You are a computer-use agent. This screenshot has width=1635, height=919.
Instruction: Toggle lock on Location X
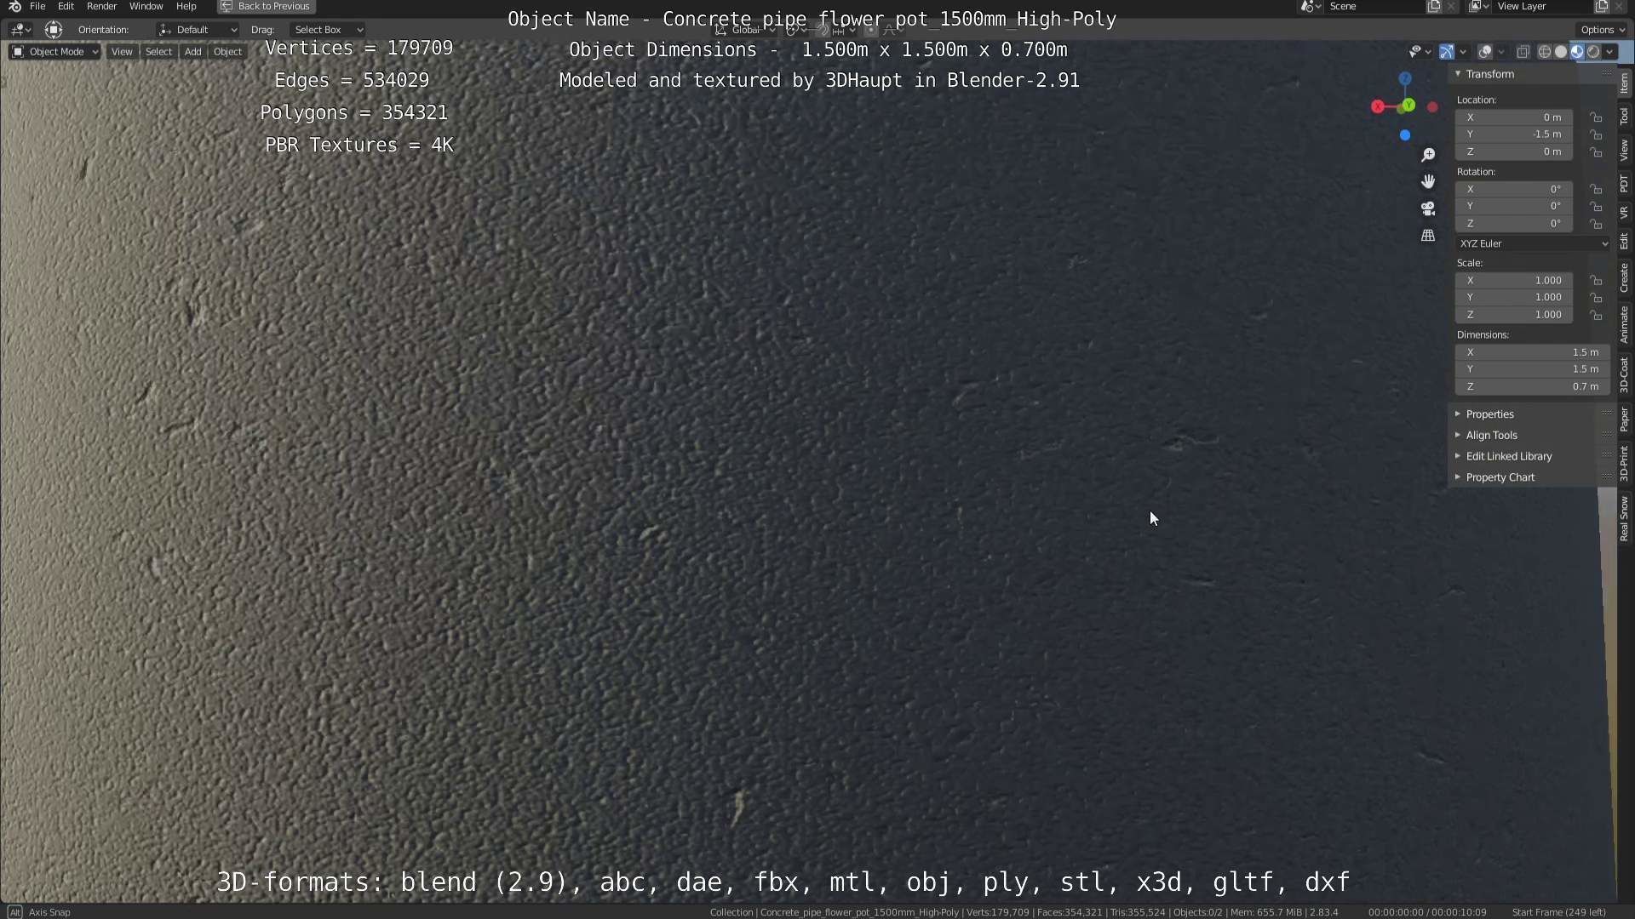click(x=1596, y=117)
